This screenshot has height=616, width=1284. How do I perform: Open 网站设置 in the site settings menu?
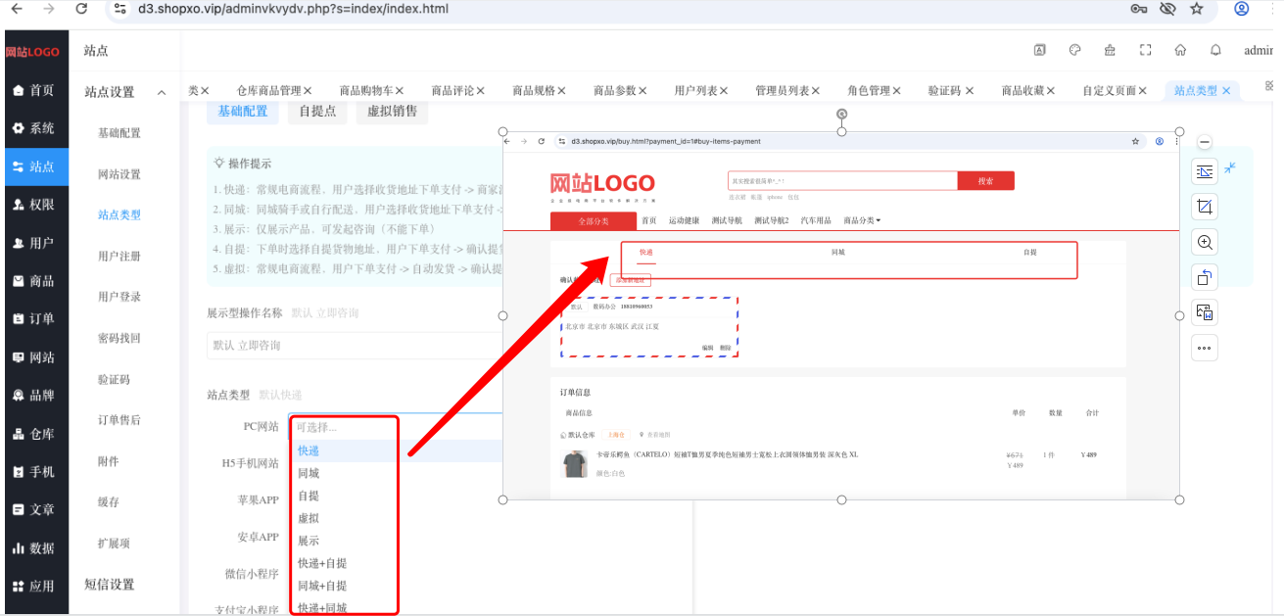119,174
